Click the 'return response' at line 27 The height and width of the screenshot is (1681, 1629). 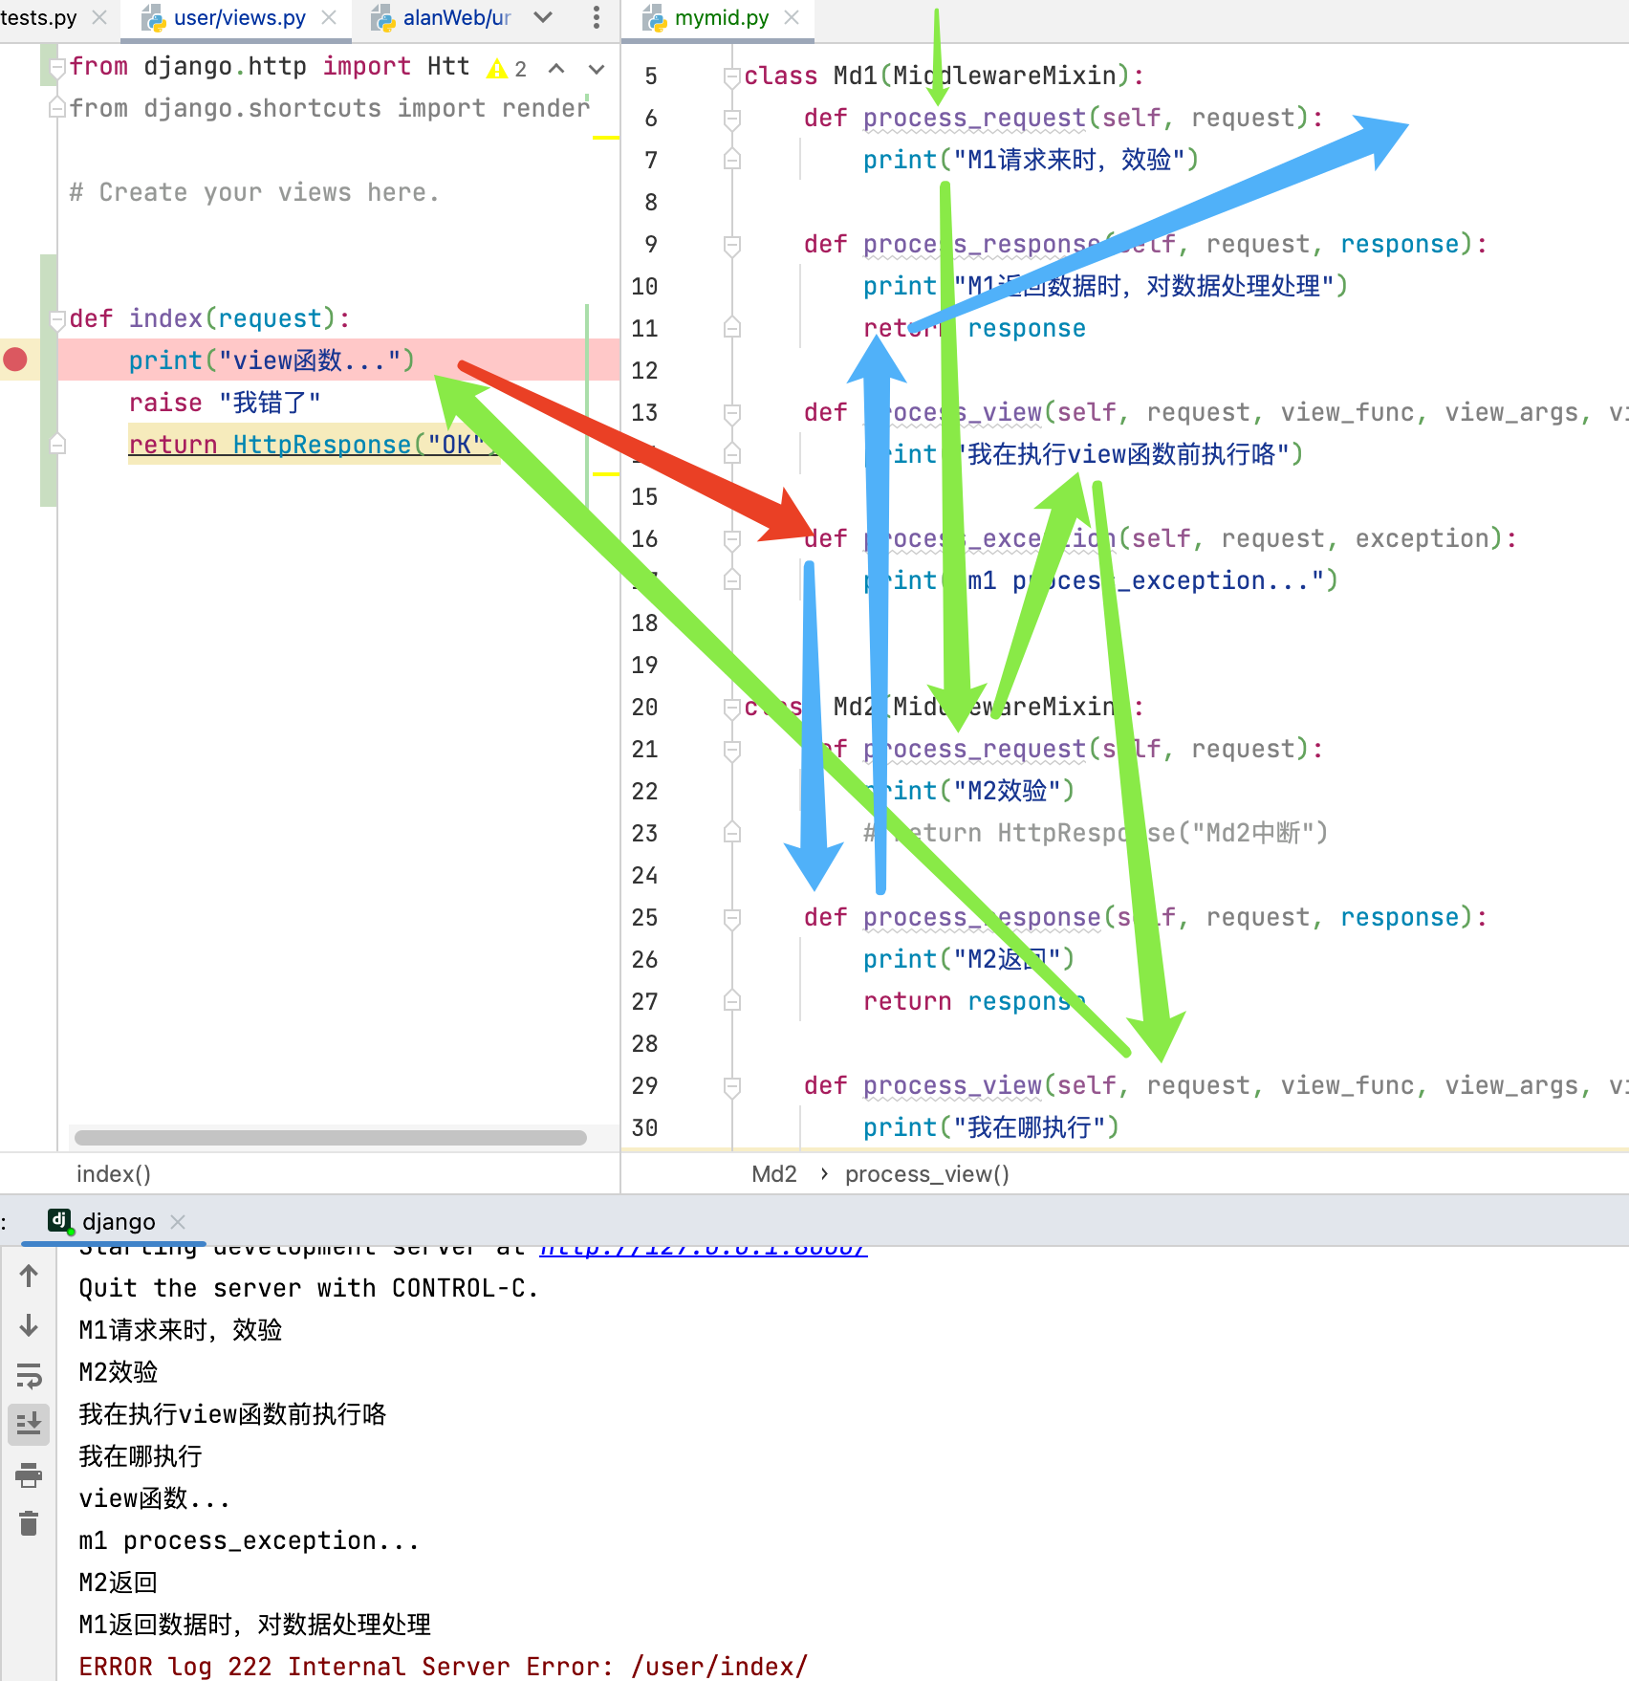974,1001
